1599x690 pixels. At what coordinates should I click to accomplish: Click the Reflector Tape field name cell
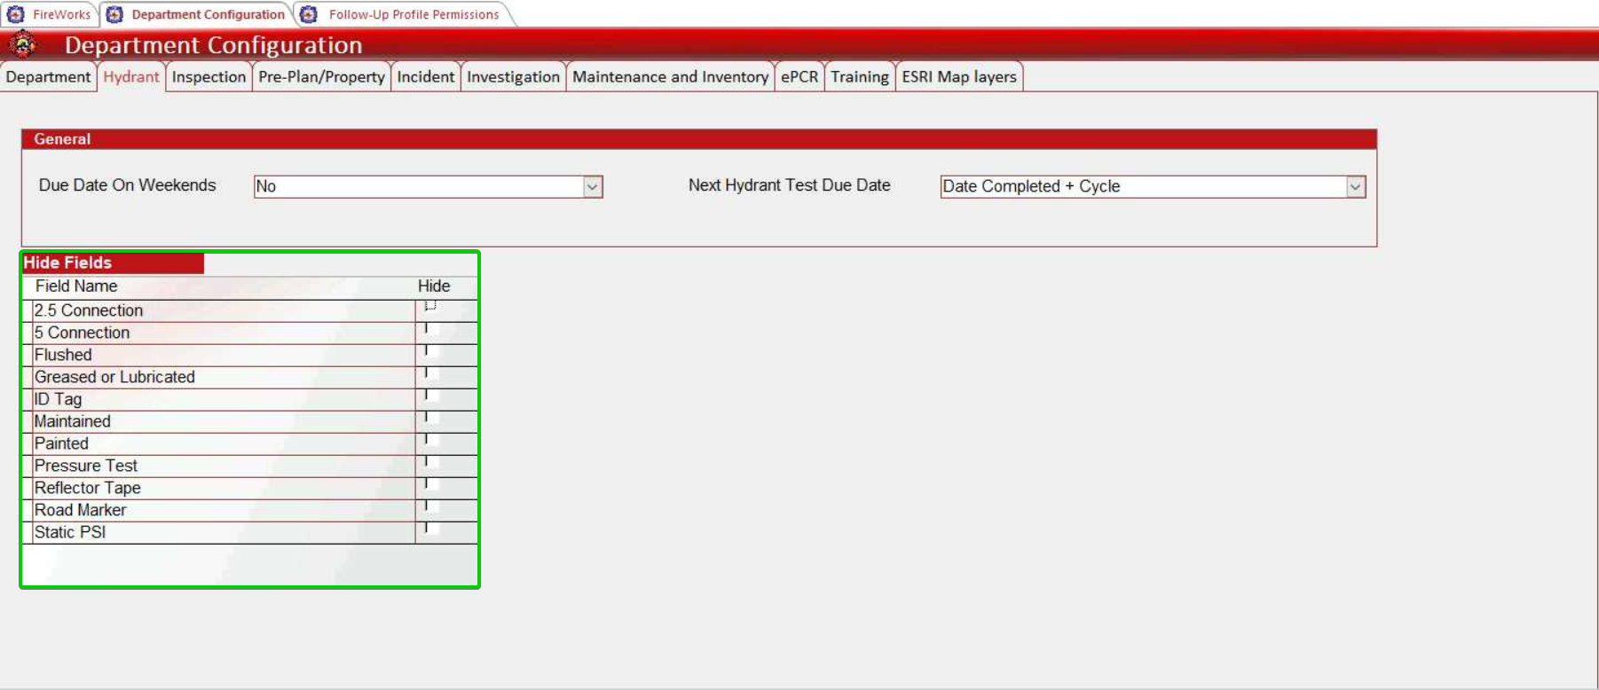87,488
